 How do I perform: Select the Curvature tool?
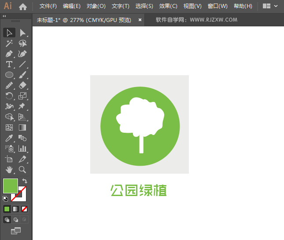point(22,54)
